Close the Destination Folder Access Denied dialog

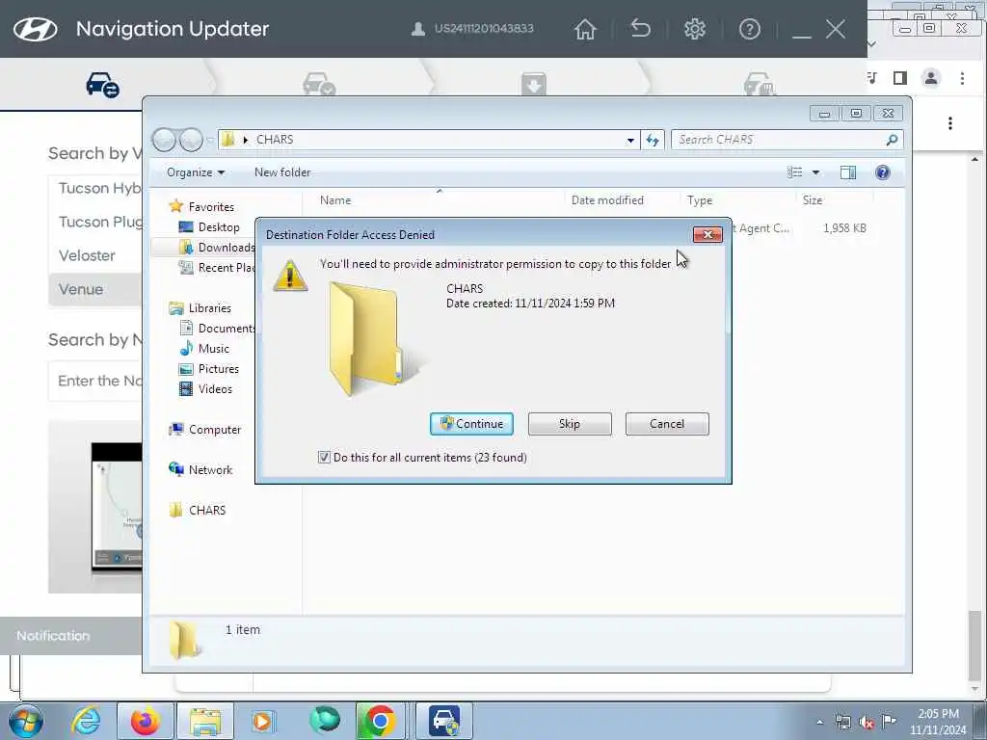tap(707, 235)
